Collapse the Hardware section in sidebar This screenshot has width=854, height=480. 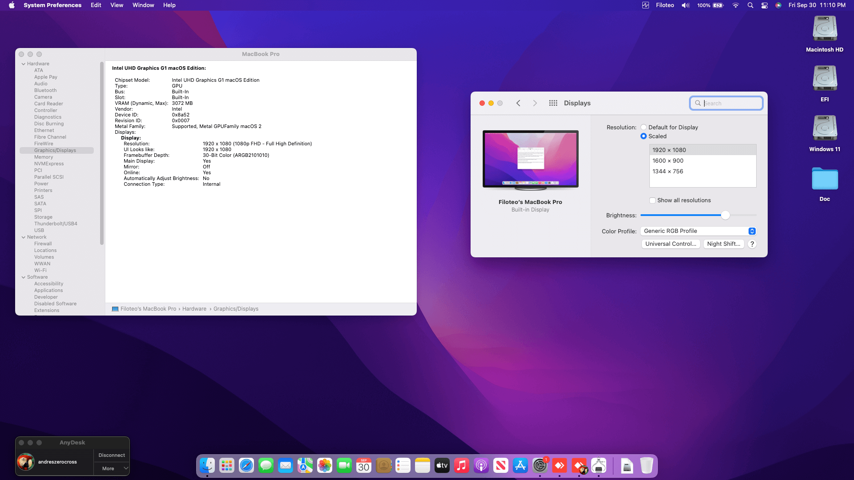[24, 64]
